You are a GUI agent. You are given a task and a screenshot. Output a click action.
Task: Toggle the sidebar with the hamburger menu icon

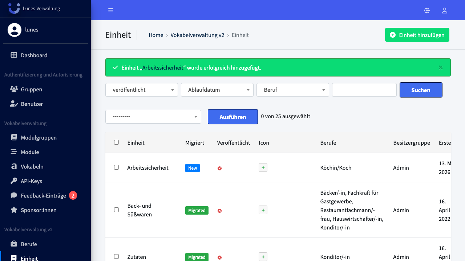(x=111, y=10)
